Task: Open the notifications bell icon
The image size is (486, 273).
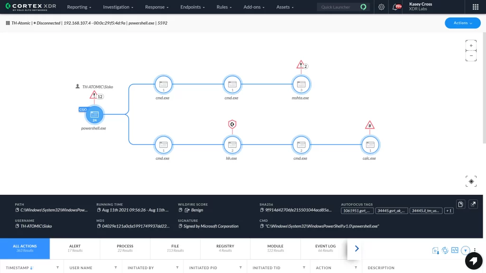Action: tap(396, 7)
